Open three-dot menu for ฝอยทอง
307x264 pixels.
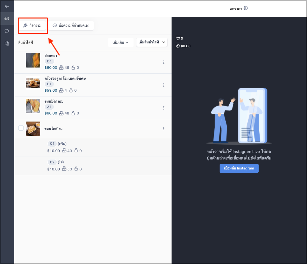tap(164, 62)
